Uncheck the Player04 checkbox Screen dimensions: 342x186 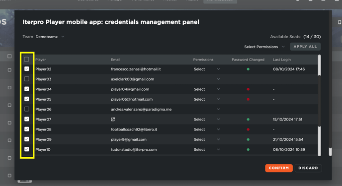[x=27, y=89]
